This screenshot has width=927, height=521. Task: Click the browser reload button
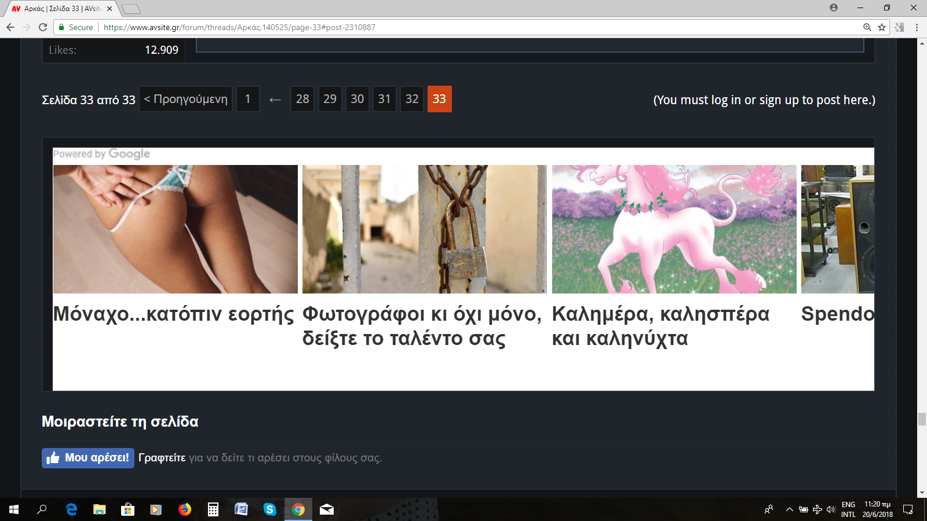43,27
